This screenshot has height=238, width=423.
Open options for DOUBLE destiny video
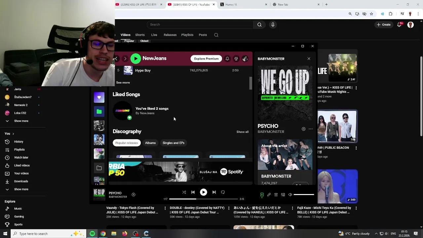click(x=229, y=208)
